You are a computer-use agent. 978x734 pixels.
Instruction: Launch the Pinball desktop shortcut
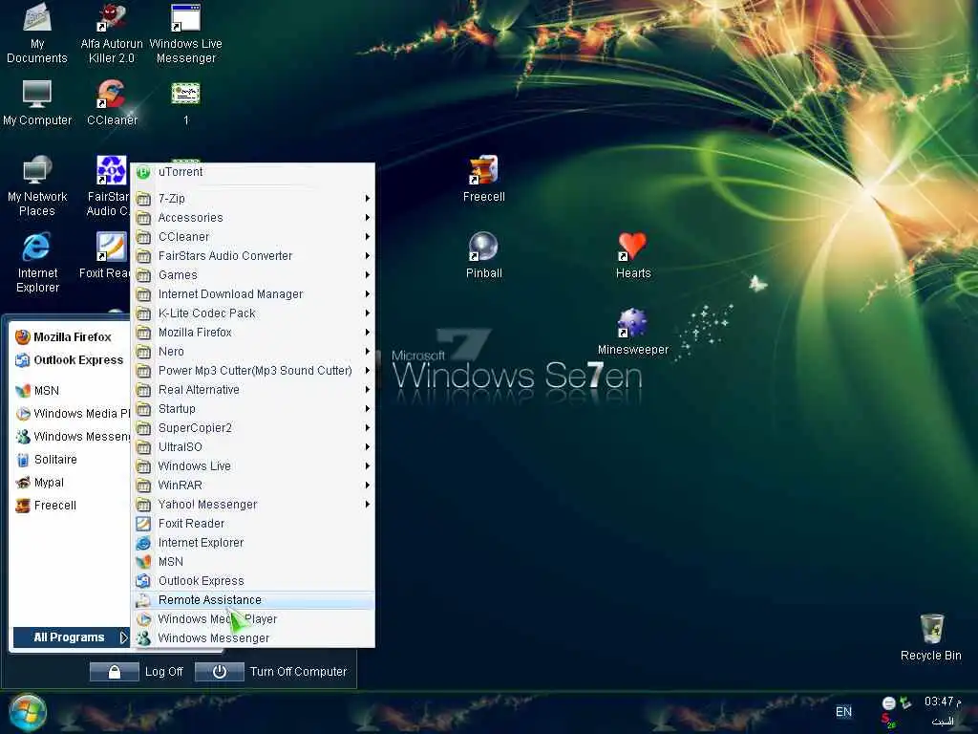(484, 254)
